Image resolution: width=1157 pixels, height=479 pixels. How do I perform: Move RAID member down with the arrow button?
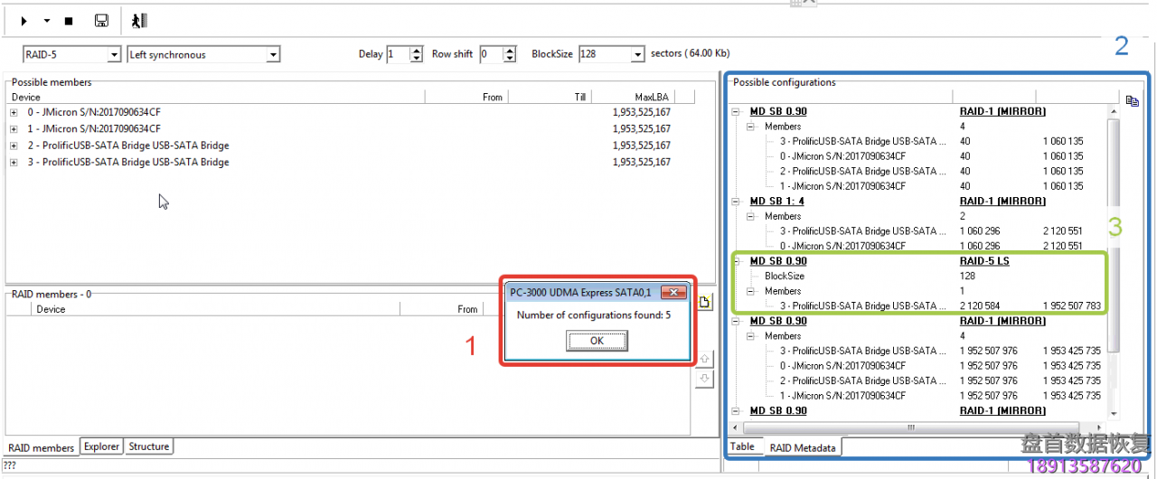(706, 379)
